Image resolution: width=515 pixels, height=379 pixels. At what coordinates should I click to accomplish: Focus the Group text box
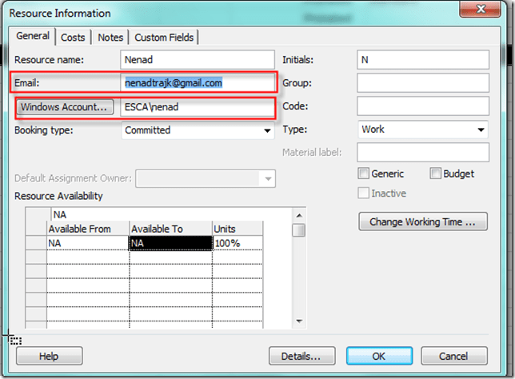(x=422, y=83)
